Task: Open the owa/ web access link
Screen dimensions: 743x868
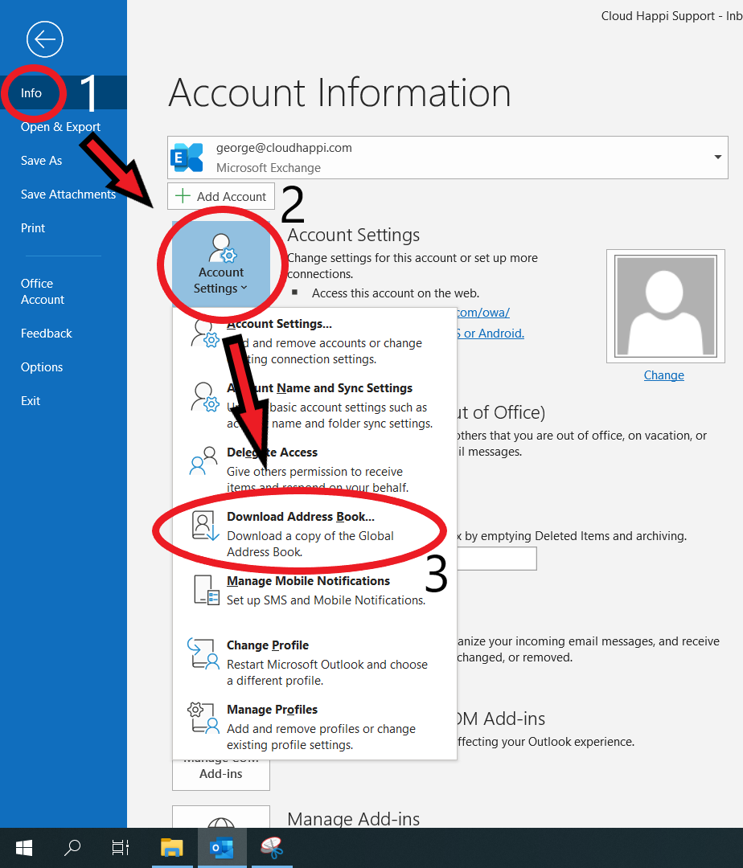Action: click(x=482, y=312)
